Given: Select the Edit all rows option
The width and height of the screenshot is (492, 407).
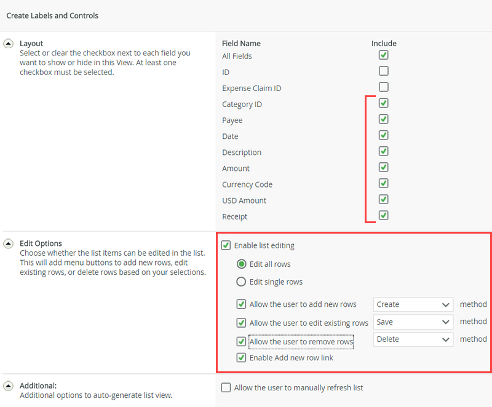Looking at the screenshot, I should pos(242,264).
